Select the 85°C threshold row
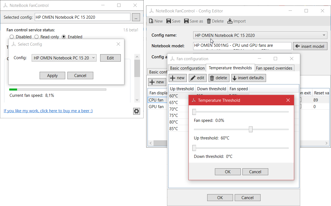Viewport: 331px width, 206px height. tap(179, 129)
